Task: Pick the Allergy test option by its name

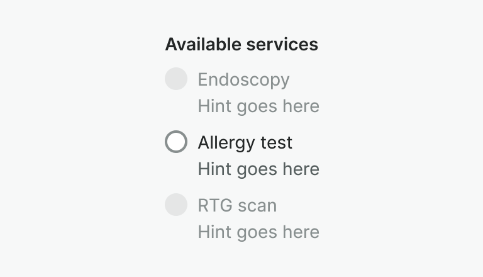Action: click(x=245, y=142)
